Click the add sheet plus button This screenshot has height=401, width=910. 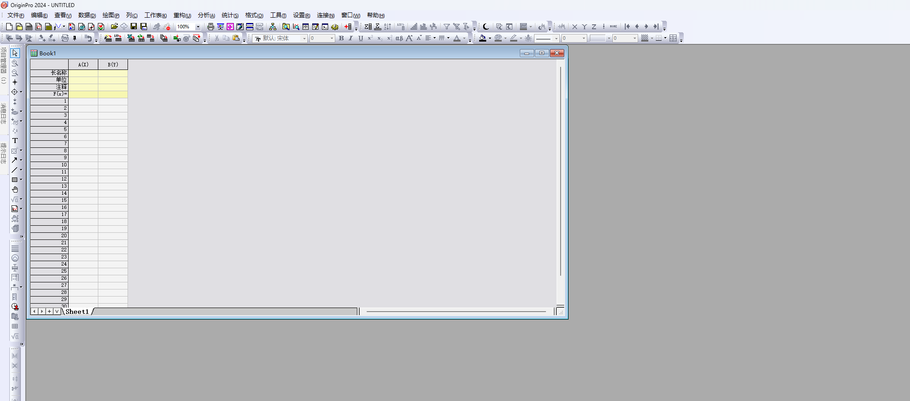pyautogui.click(x=49, y=312)
